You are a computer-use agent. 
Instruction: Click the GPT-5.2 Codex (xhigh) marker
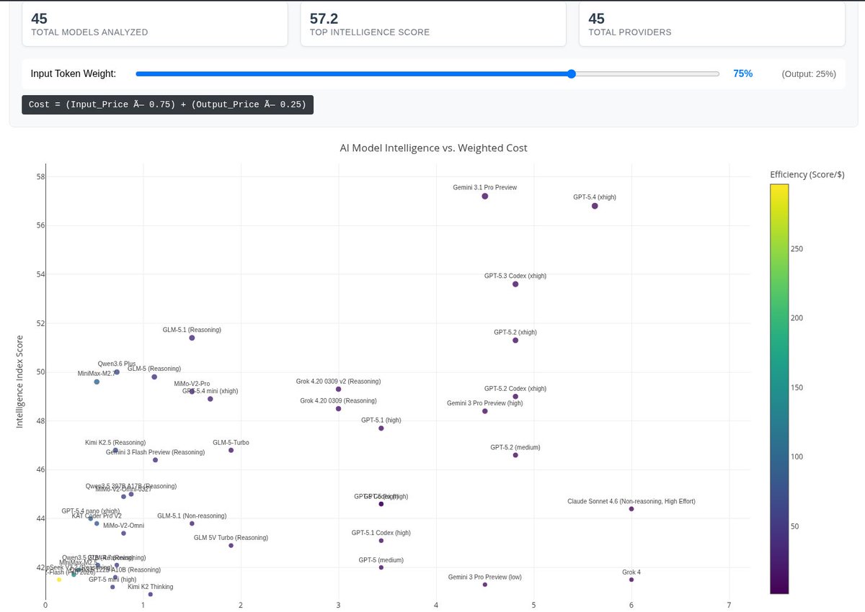coord(515,397)
